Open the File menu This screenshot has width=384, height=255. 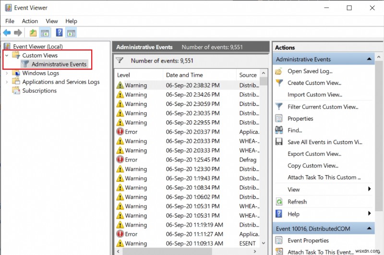point(10,21)
